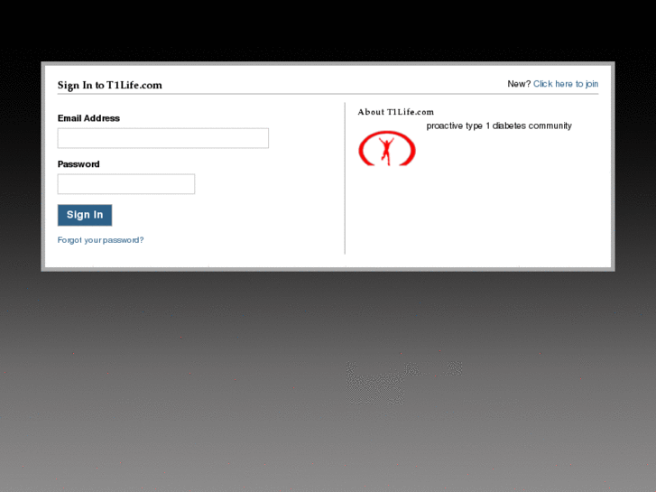The image size is (656, 492).
Task: Open the Forgot your password link
Action: (x=100, y=240)
